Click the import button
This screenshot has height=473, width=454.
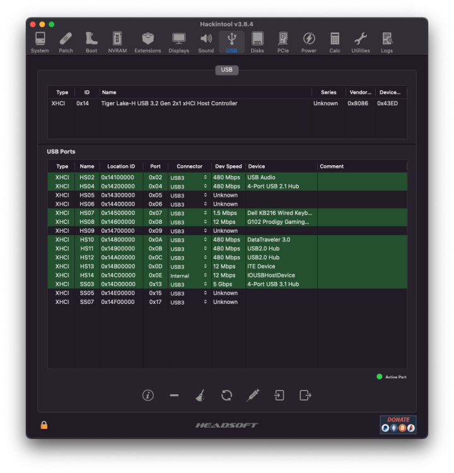pyautogui.click(x=279, y=395)
